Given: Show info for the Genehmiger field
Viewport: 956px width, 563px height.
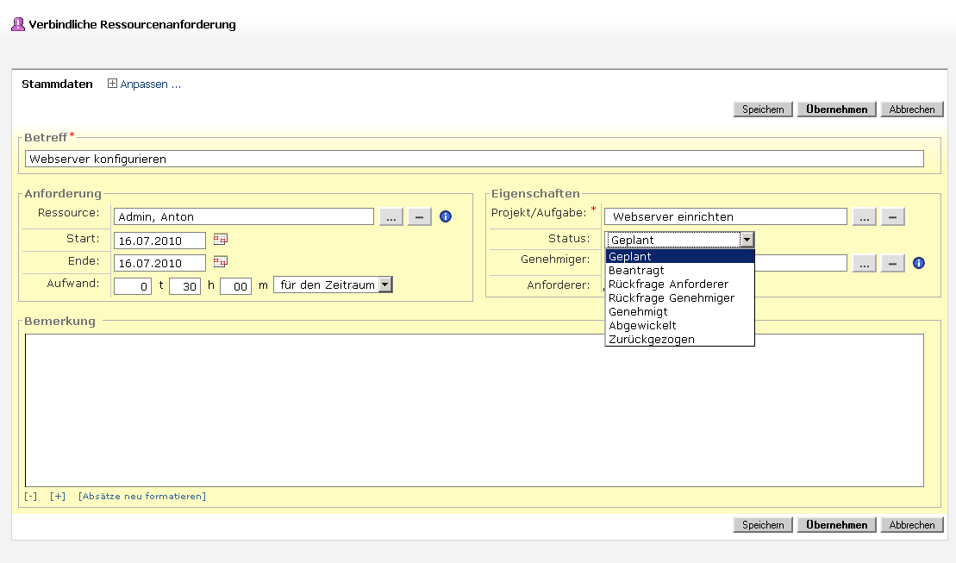Looking at the screenshot, I should click(919, 263).
